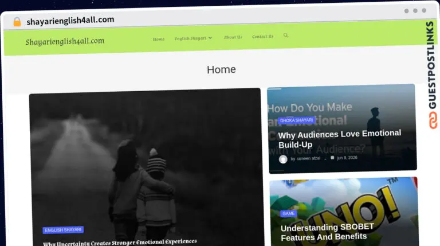Click the by rameen afzal author link
The image size is (440, 246).
[x=305, y=158]
